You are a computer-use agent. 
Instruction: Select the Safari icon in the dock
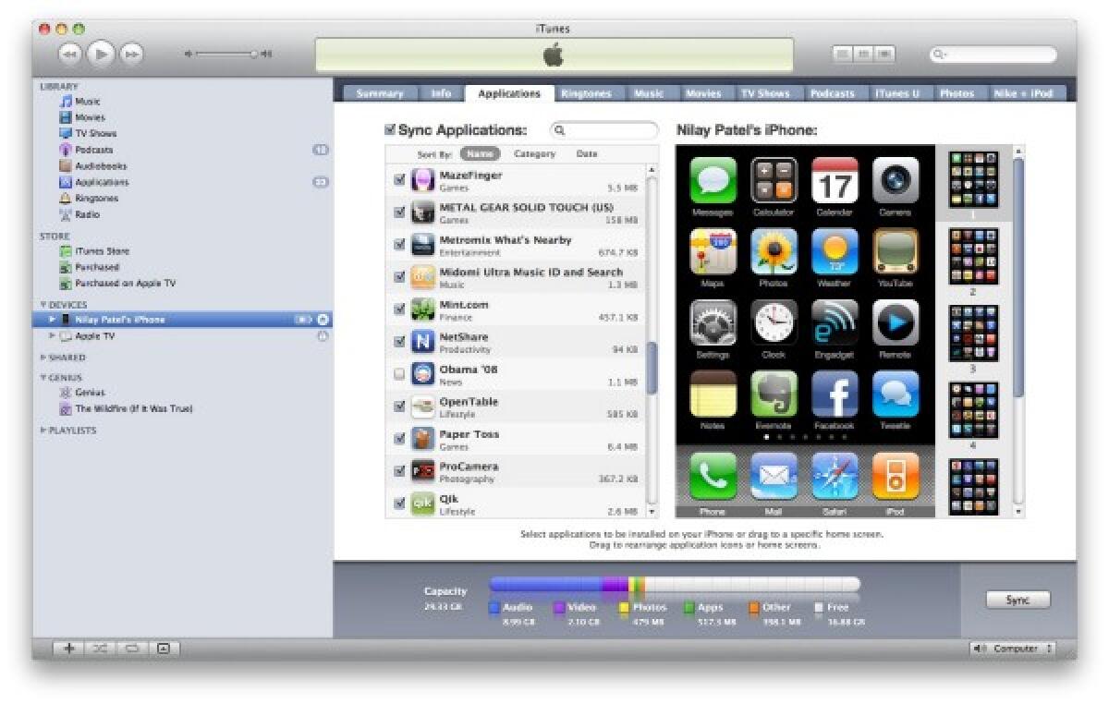835,476
